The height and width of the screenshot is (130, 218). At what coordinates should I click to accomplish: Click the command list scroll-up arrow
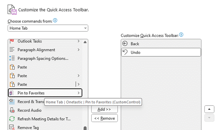85,42
